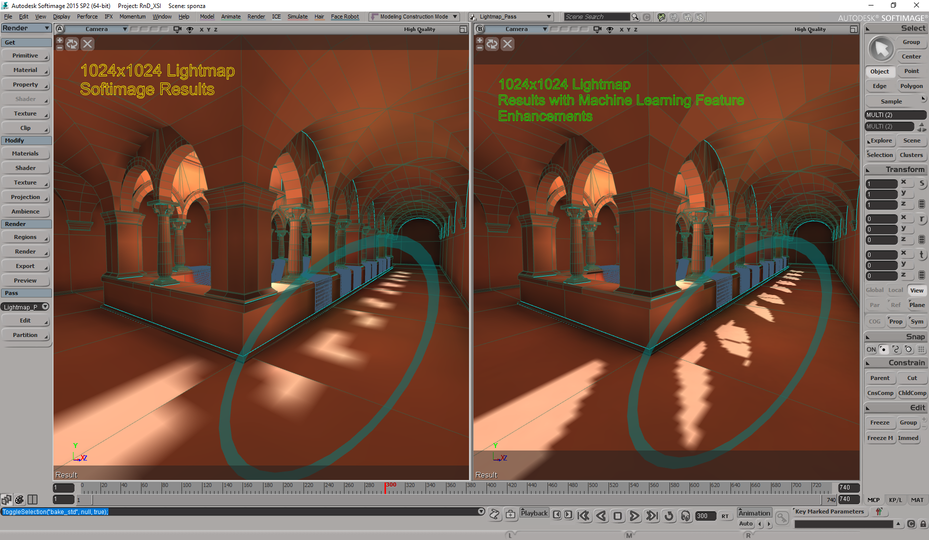Click scale link lock icon
Screen dimensions: 929x540
point(921,204)
